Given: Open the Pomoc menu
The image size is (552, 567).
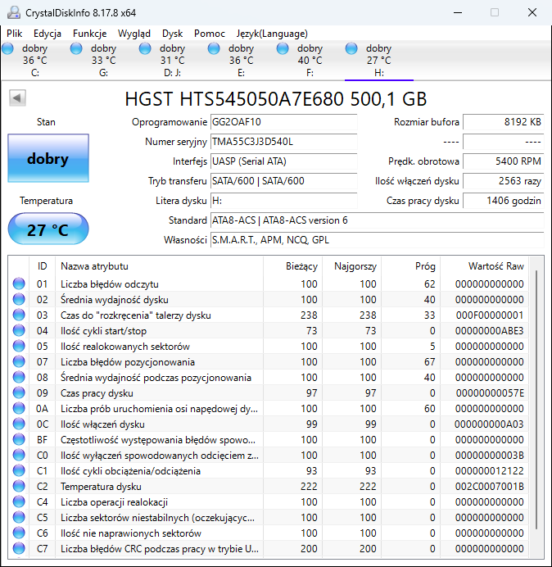Looking at the screenshot, I should coord(210,34).
